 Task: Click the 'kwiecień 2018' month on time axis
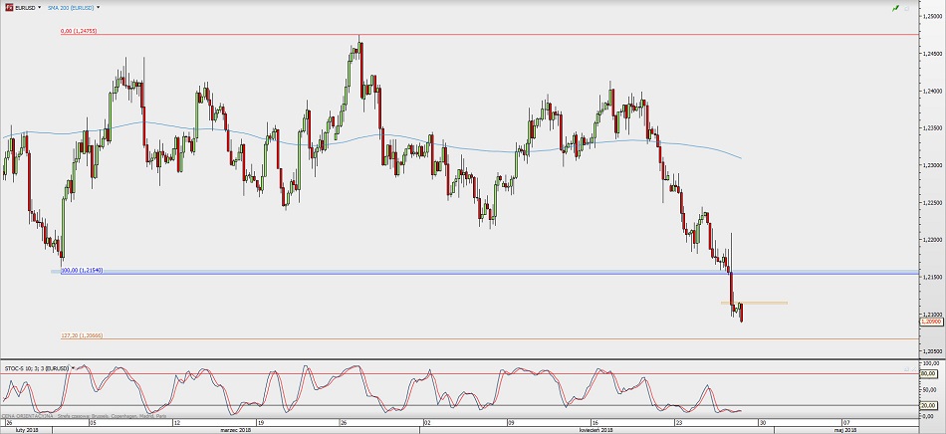[x=595, y=428]
